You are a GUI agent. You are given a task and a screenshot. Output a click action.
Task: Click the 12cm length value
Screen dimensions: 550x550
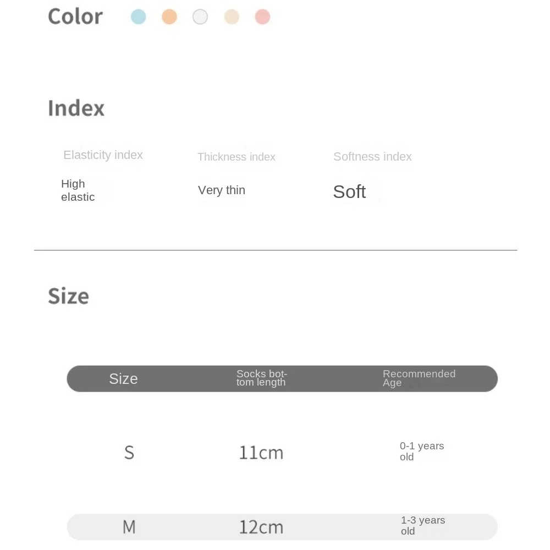pos(261,527)
